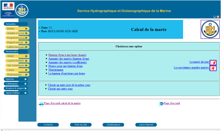Click the Contacts footer button
This screenshot has height=131, width=221.
click(48, 125)
